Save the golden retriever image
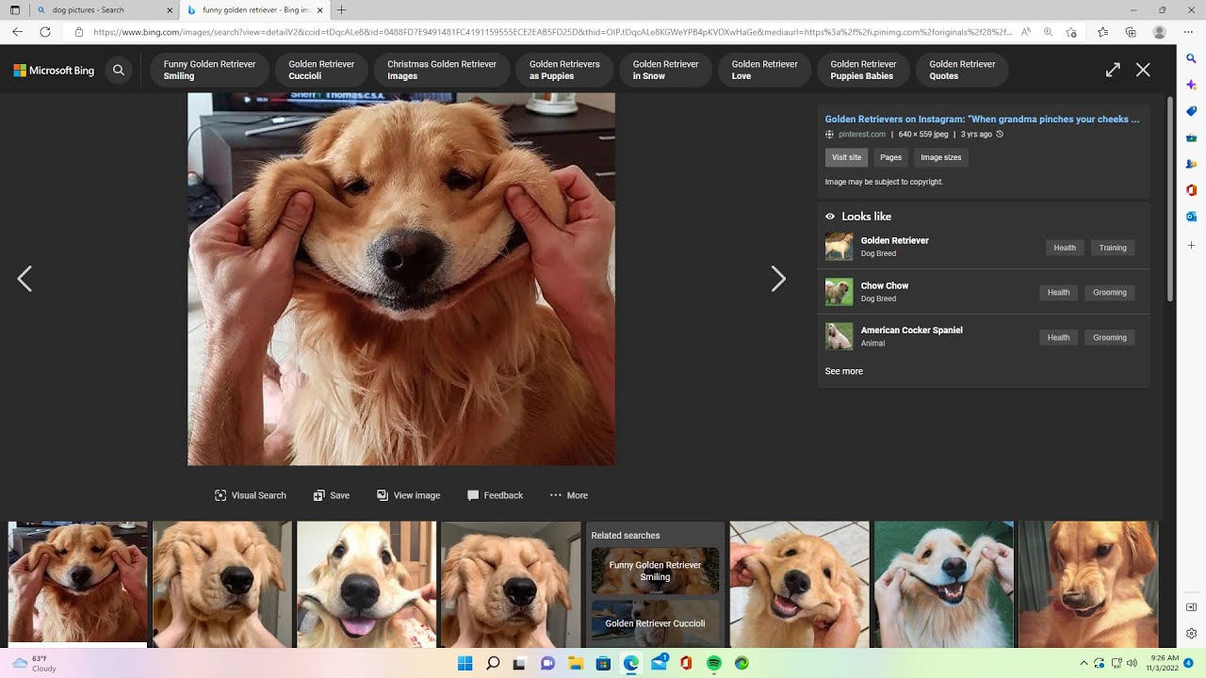Image resolution: width=1206 pixels, height=678 pixels. click(332, 495)
